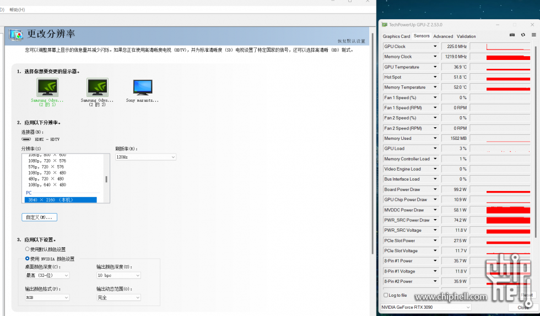540x316 pixels.
Task: Open GPU Load sensor dropdown arrow
Action: coord(435,148)
